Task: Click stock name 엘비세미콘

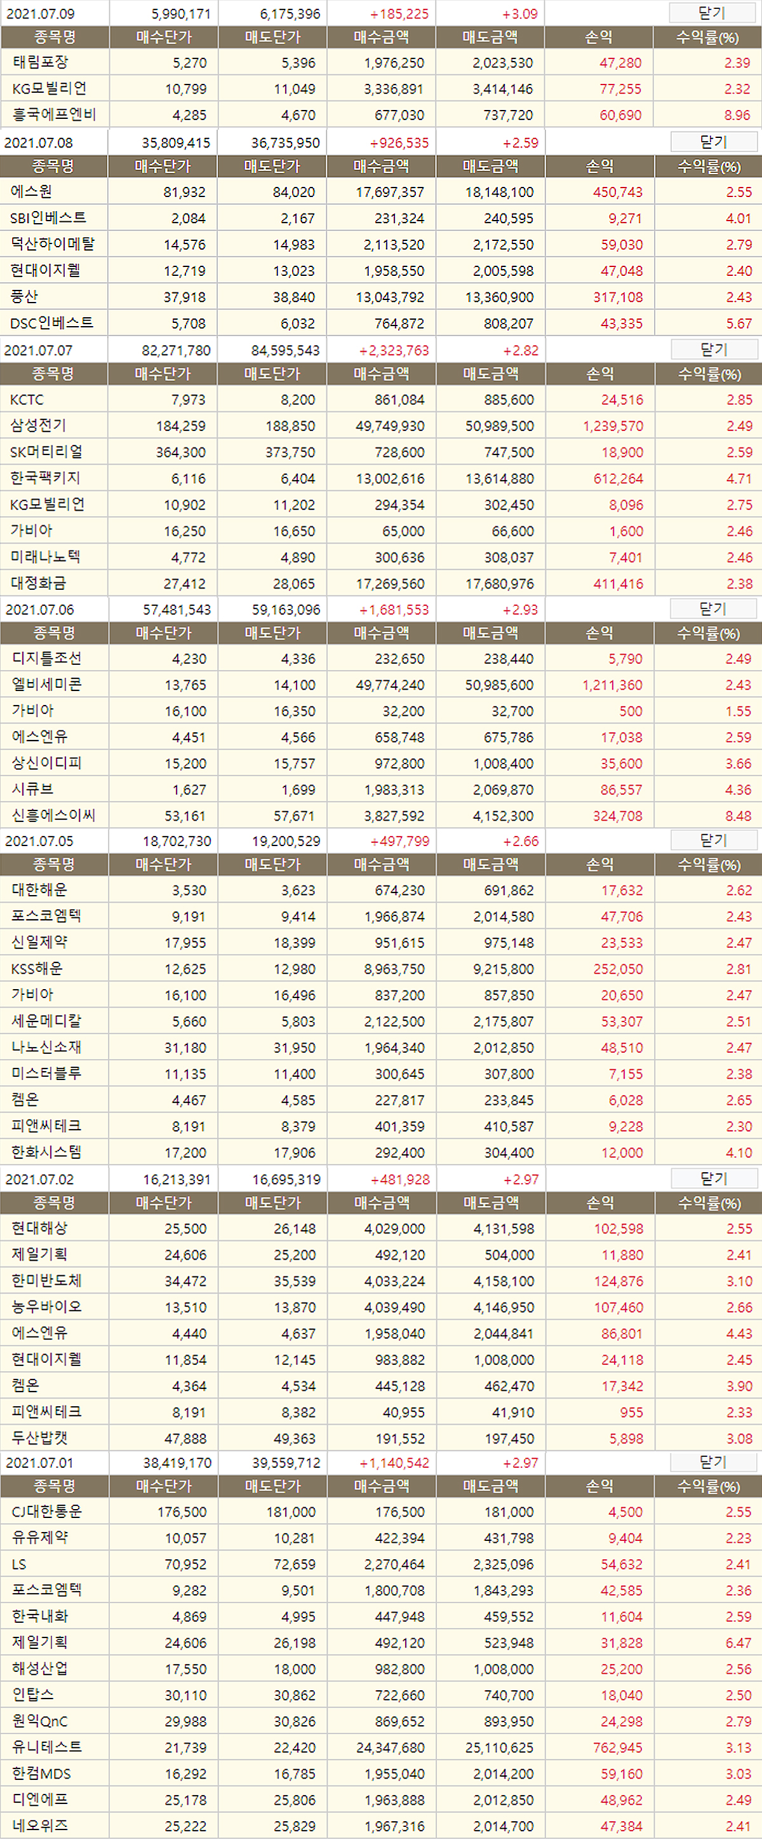Action: point(47,684)
